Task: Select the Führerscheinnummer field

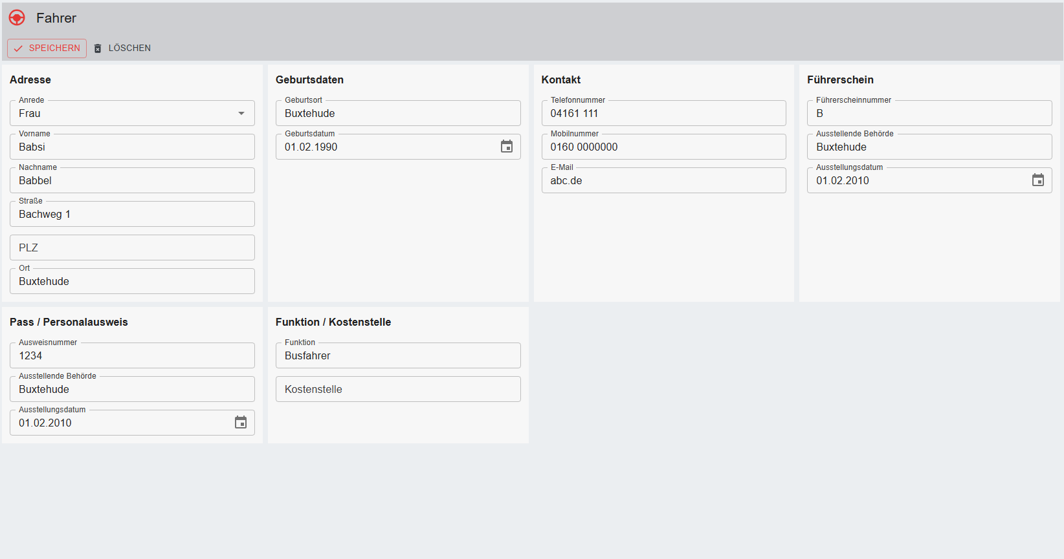Action: 929,114
